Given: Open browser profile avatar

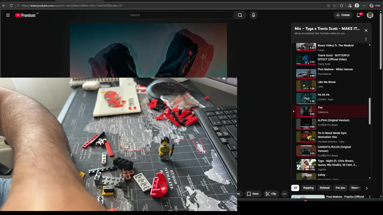Looking at the screenshot, I should click(357, 5).
